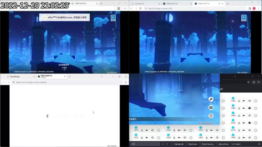
Task: Click the profile avatar in top-left browser
Action: pyautogui.click(x=119, y=8)
